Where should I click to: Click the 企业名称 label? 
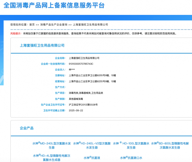click(x=60, y=58)
